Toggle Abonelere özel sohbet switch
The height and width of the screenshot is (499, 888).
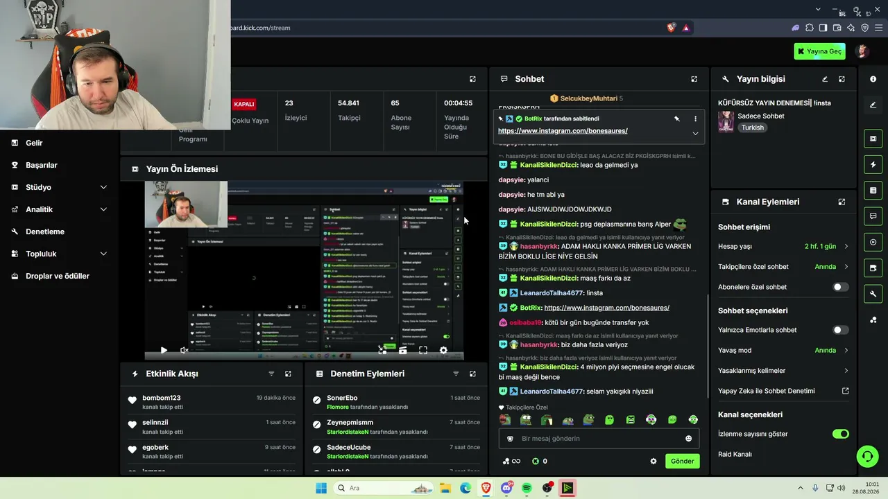[840, 287]
